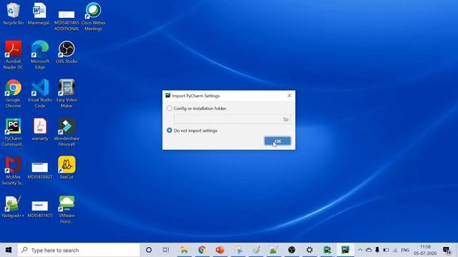This screenshot has height=257, width=458.
Task: Change ENG input language indicator
Action: [405, 250]
